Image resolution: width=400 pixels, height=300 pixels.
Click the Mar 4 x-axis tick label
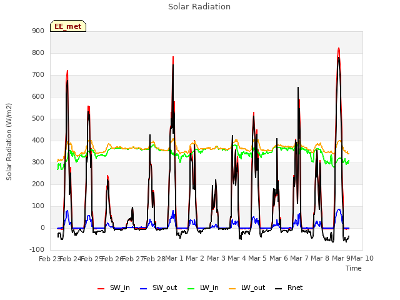tap(237, 258)
